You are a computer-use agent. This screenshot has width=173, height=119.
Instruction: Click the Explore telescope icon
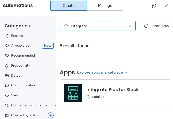[7, 36]
